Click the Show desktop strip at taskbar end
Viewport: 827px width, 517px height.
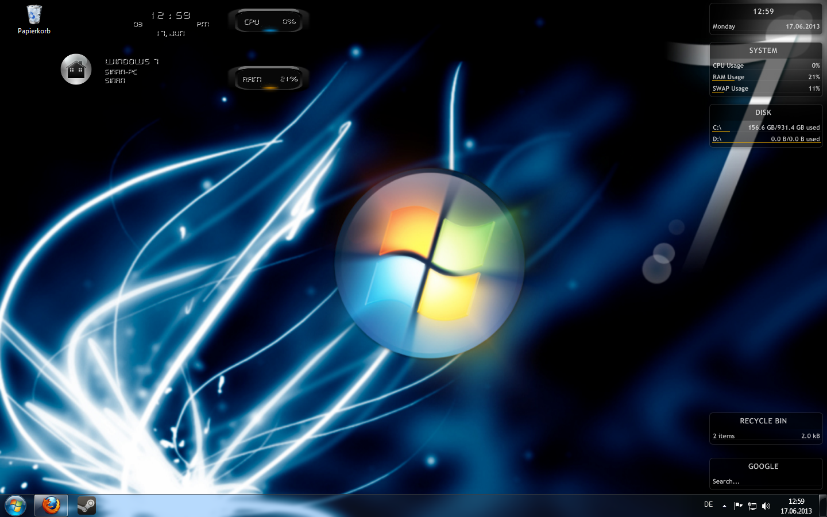(822, 506)
